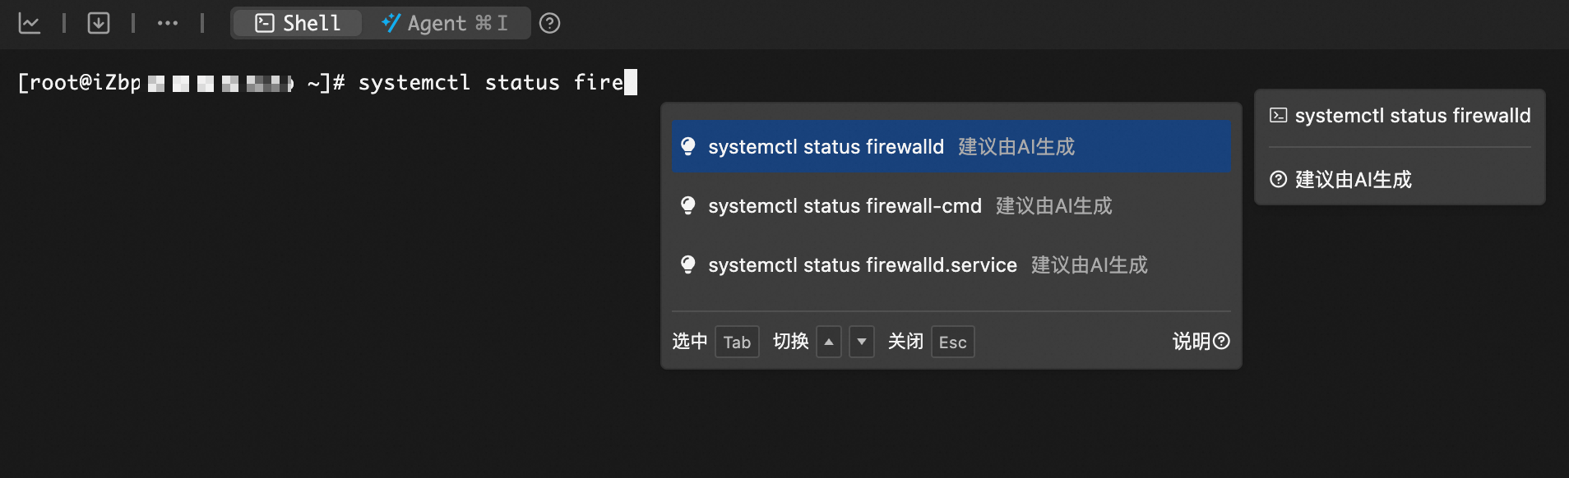Click the question icon beside 建议由AI生成
This screenshot has width=1569, height=478.
(x=1278, y=179)
